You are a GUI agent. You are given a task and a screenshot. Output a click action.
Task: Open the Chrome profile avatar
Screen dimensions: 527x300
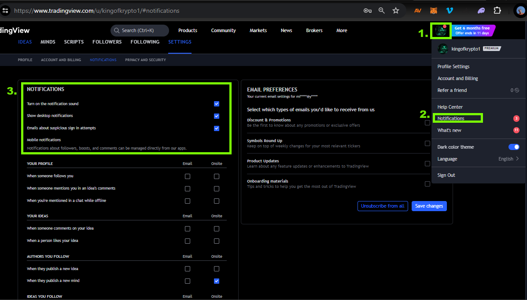point(520,11)
